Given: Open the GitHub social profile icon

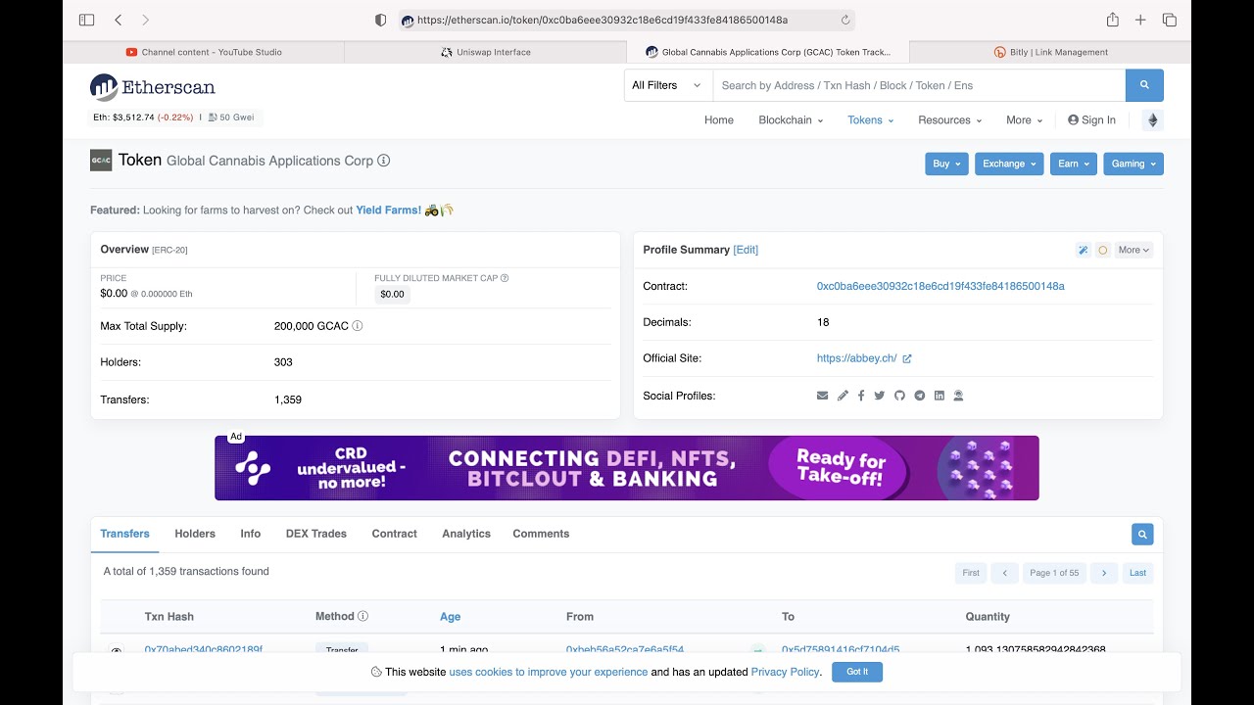Looking at the screenshot, I should 899,396.
